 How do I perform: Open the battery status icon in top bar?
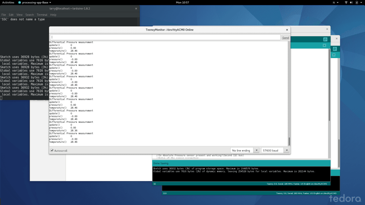[356, 2]
